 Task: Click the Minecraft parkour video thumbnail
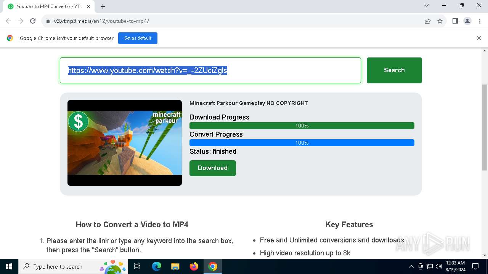125,143
